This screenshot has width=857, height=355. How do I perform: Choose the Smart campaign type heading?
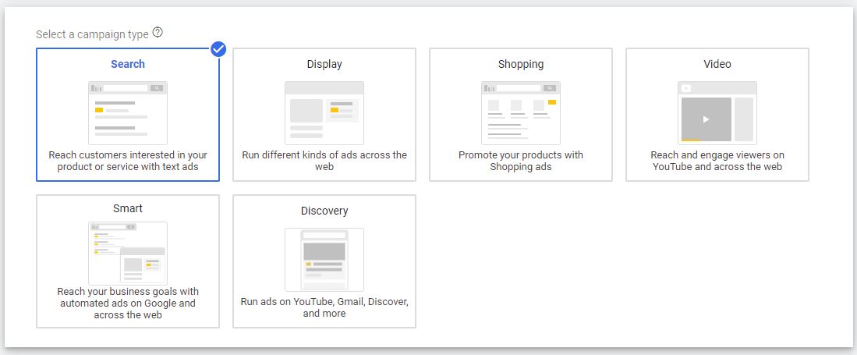click(128, 208)
